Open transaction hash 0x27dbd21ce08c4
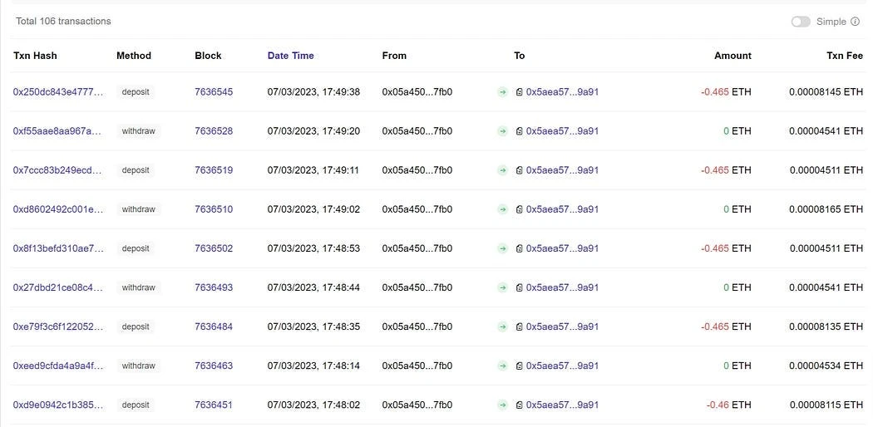Screen dimensions: 873x427 [58, 287]
